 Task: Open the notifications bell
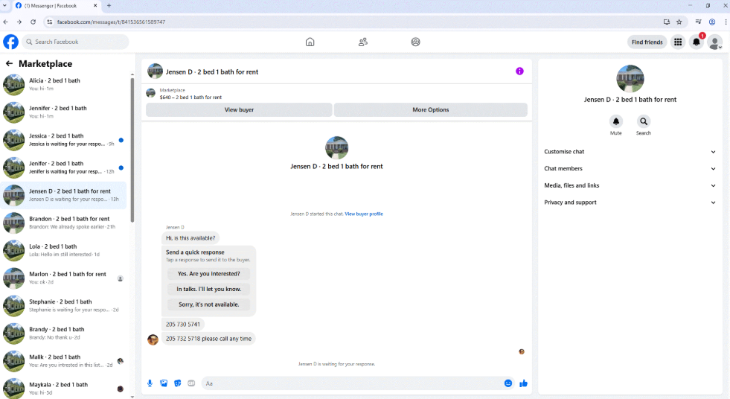(x=697, y=42)
